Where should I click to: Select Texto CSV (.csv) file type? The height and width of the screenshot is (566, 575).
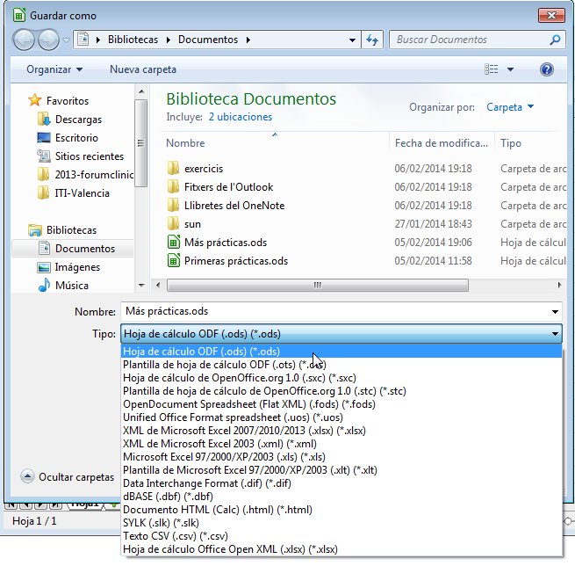(x=341, y=536)
